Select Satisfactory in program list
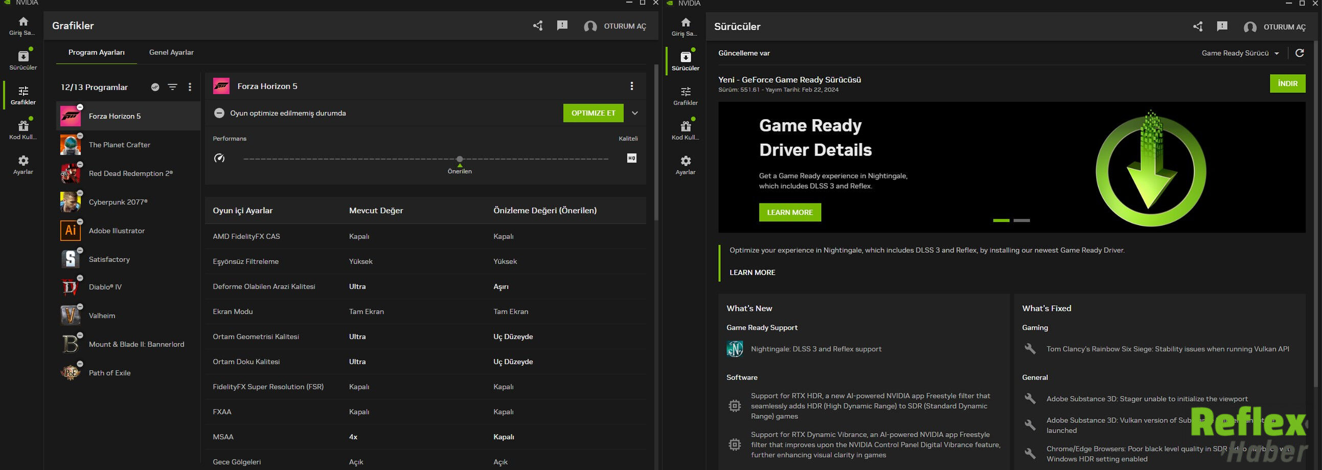 coord(128,259)
